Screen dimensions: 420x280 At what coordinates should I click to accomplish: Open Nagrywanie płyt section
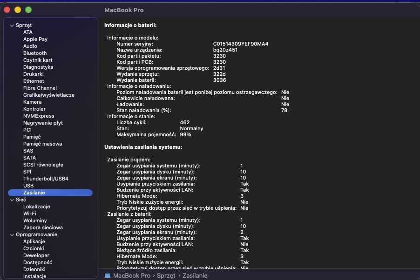43,123
